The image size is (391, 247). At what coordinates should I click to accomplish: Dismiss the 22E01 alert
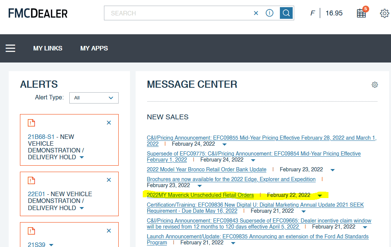(x=109, y=180)
